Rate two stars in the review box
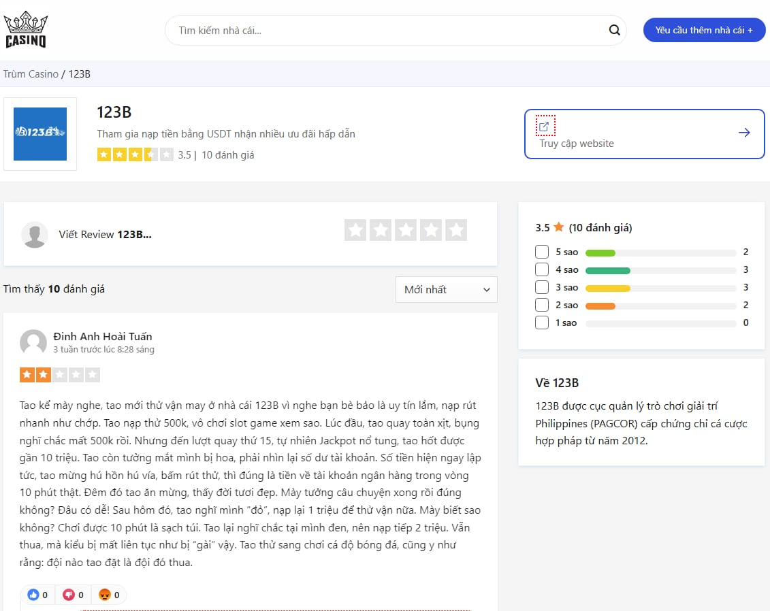The width and height of the screenshot is (770, 611). tap(381, 230)
